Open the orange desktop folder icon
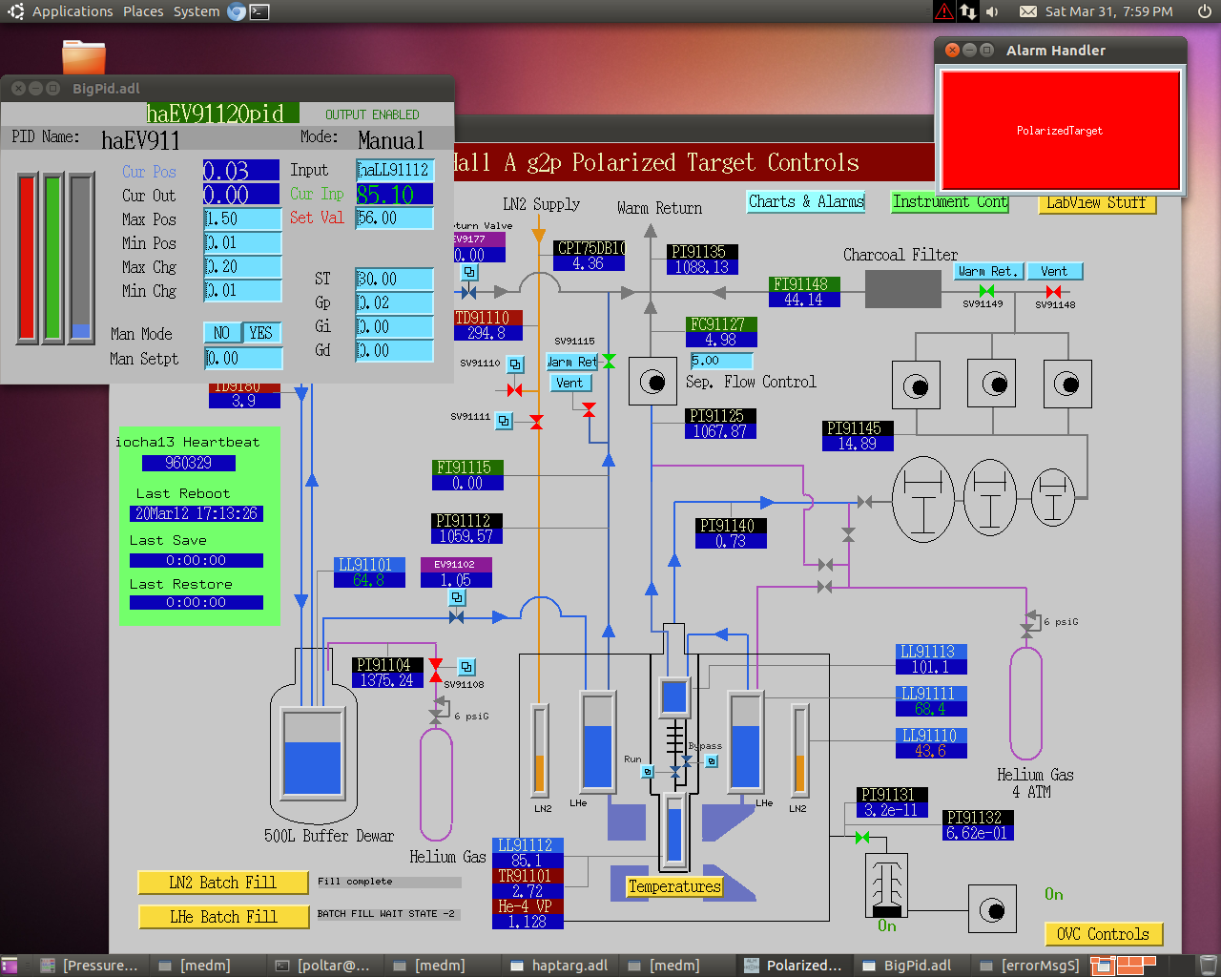This screenshot has height=977, width=1221. (x=84, y=57)
